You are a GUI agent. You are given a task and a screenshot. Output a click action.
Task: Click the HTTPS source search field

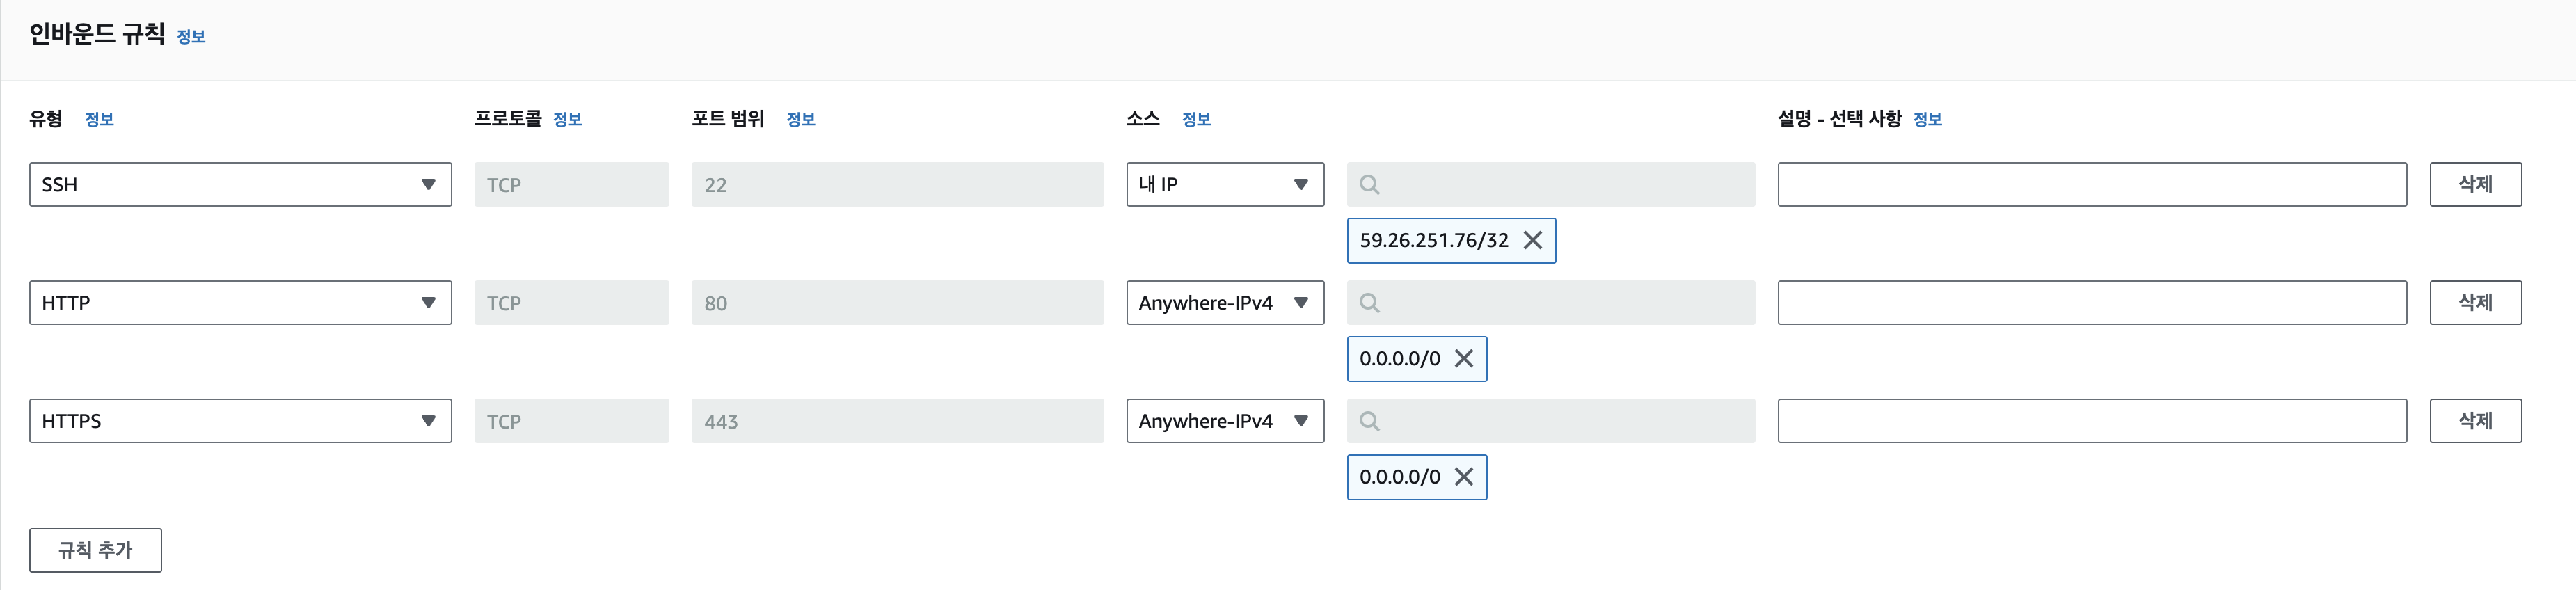(1551, 421)
